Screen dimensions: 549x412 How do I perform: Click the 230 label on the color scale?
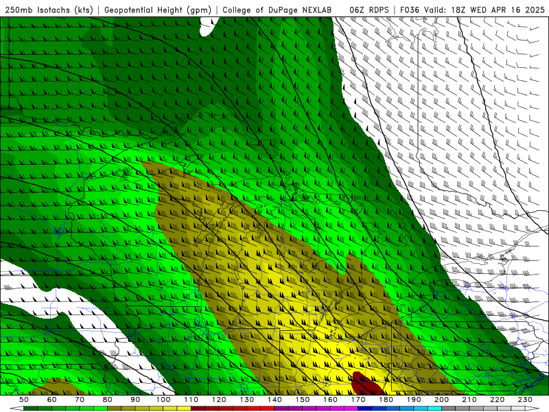(x=525, y=400)
